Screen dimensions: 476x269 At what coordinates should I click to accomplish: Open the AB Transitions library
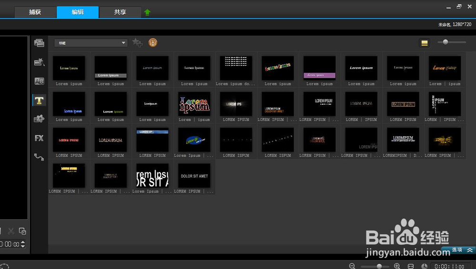pos(39,81)
